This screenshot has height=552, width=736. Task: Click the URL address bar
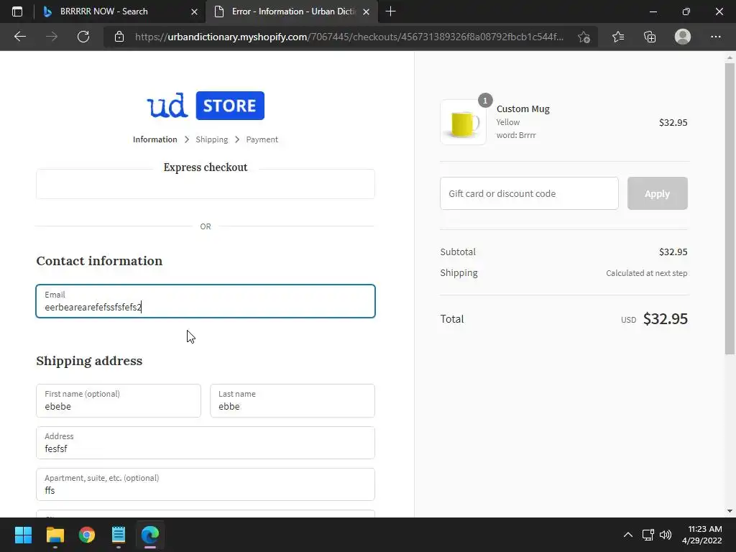(x=349, y=37)
